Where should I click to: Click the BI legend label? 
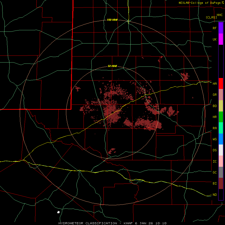click(214, 183)
